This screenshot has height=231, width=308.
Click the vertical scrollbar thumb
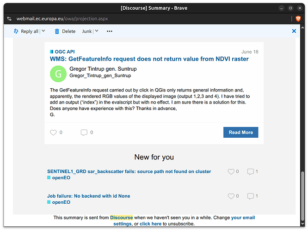[x=302, y=196]
